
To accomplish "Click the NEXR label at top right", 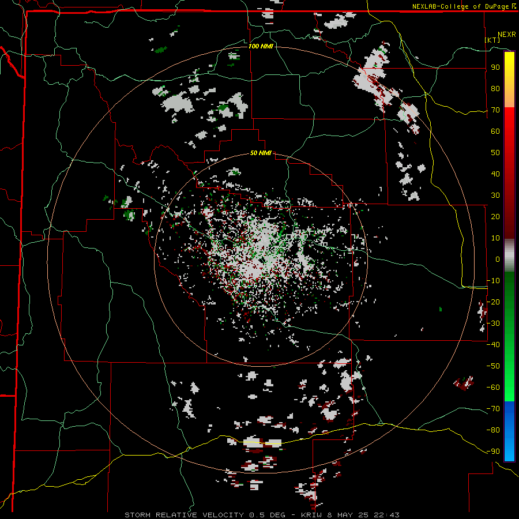I will pos(507,35).
